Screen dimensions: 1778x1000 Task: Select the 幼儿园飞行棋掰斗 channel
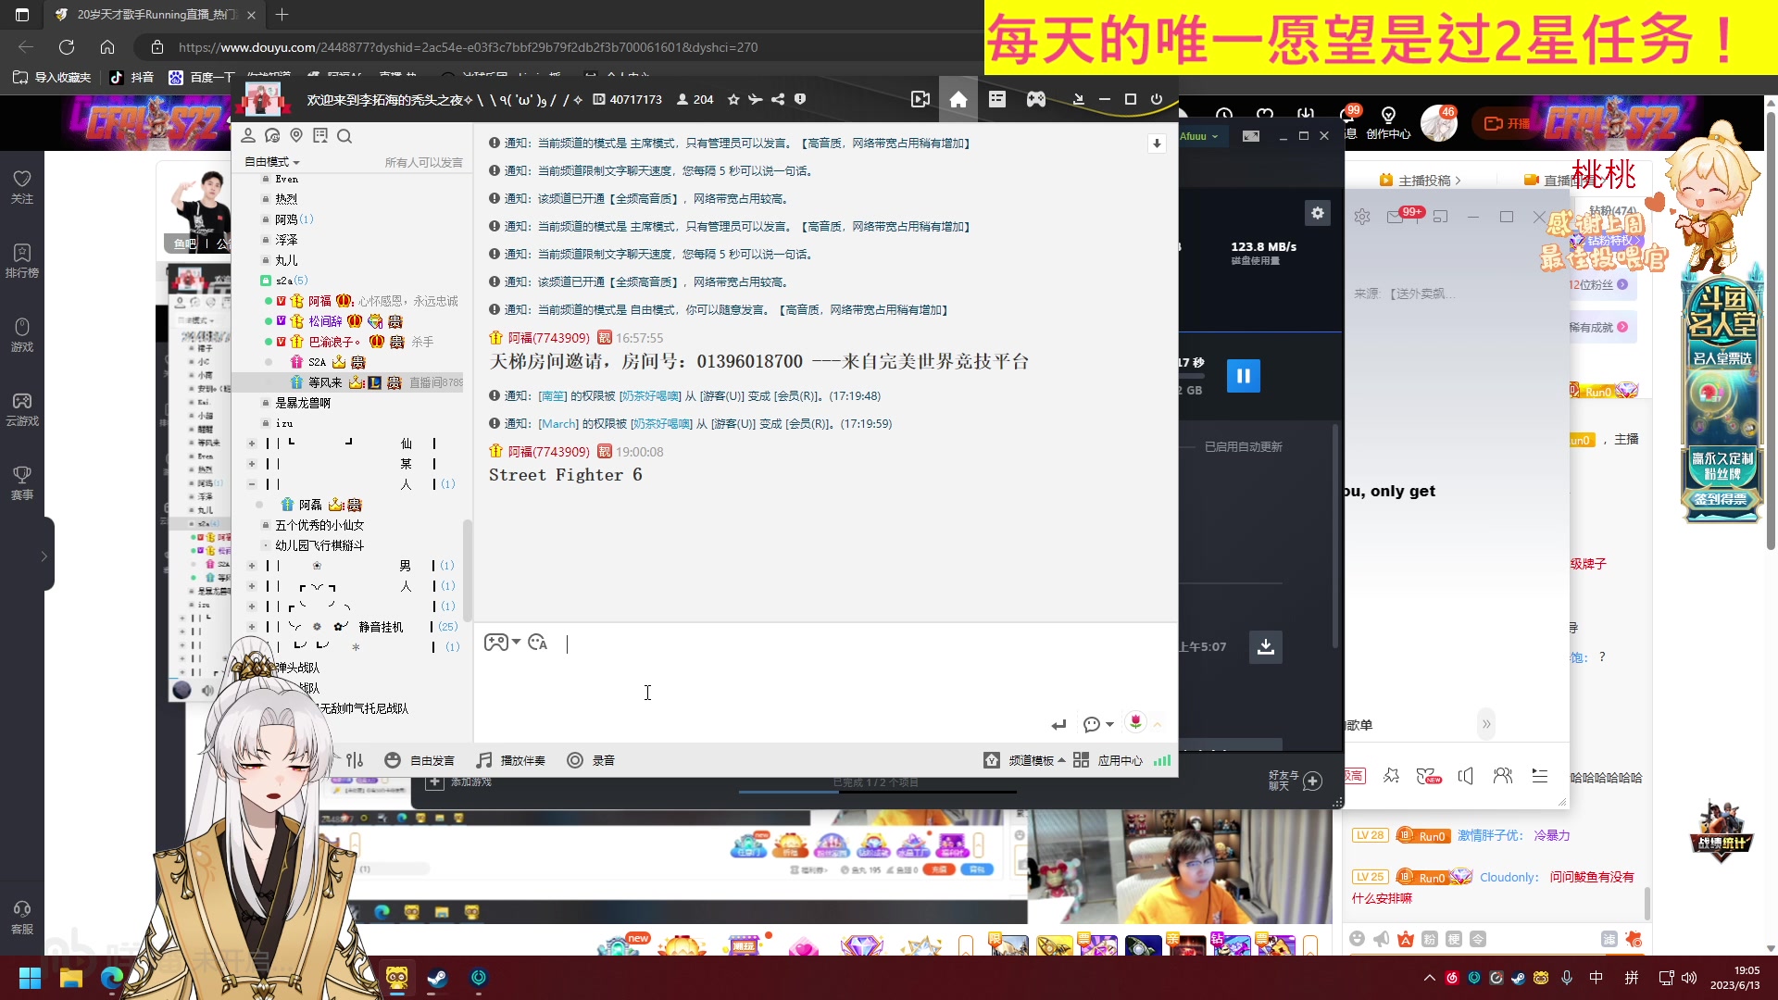click(319, 545)
